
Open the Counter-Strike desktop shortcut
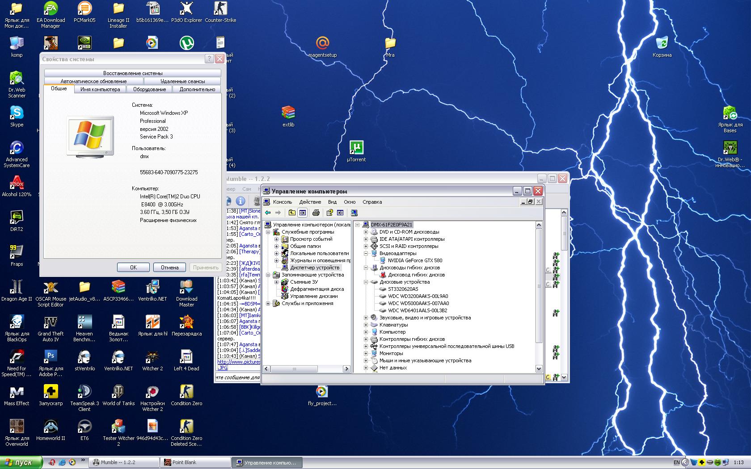[x=220, y=12]
